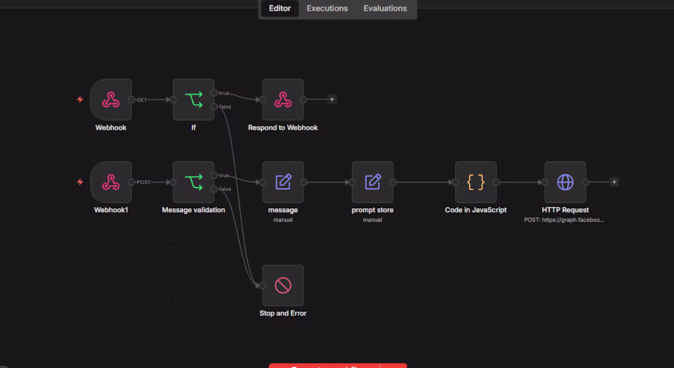
Task: Click Message validation false output connector
Action: (x=214, y=189)
